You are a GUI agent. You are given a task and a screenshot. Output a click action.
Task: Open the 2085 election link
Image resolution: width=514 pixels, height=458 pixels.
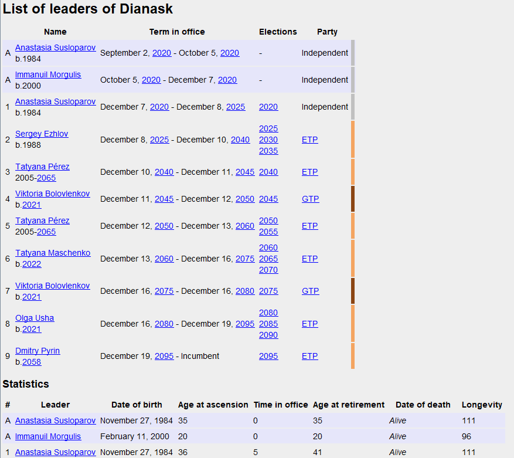point(268,324)
